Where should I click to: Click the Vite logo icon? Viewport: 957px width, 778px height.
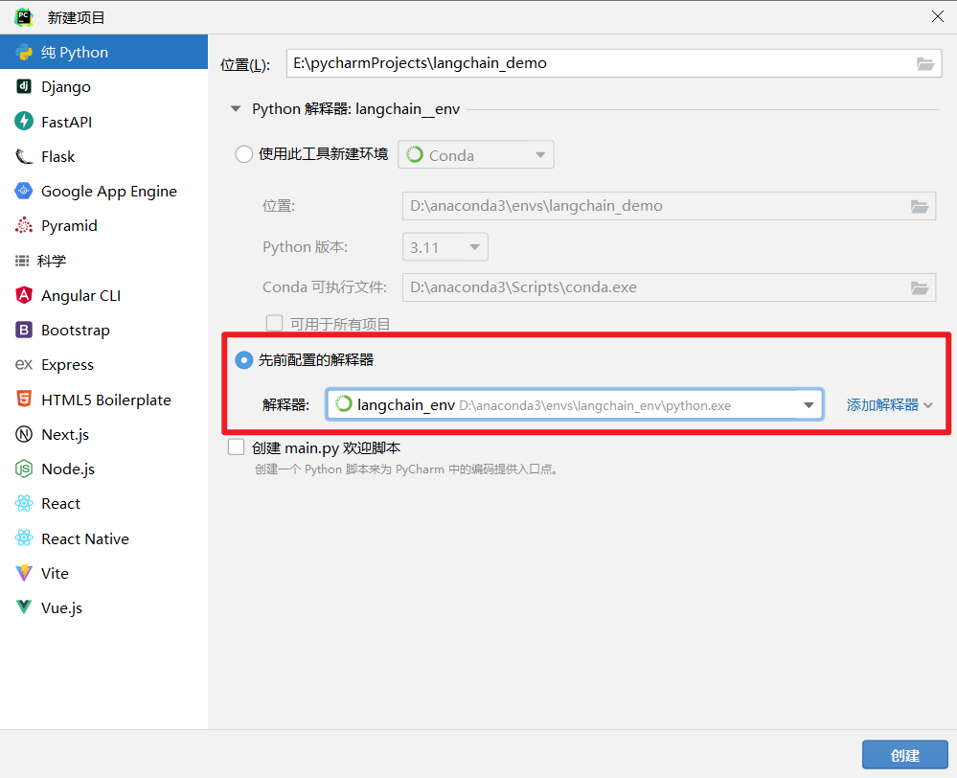coord(24,573)
